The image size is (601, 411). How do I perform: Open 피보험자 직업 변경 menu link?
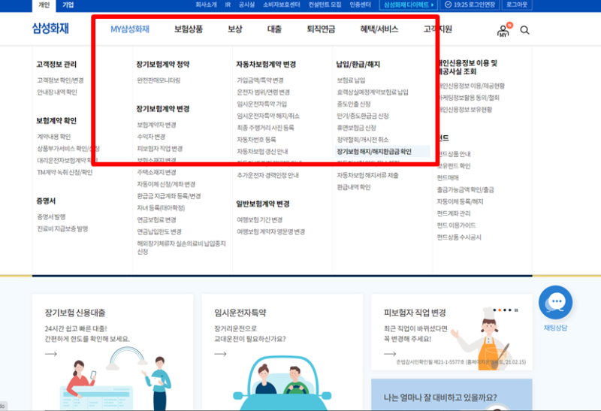pyautogui.click(x=160, y=148)
